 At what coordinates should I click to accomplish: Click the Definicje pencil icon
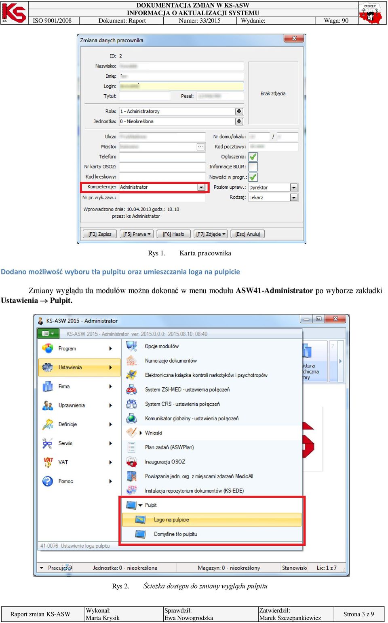click(x=48, y=424)
